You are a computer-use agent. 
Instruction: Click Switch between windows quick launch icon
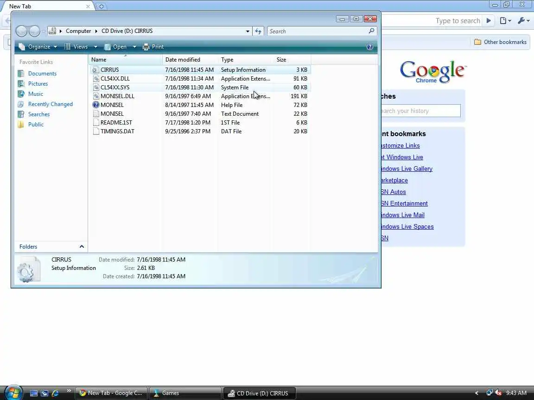click(44, 393)
